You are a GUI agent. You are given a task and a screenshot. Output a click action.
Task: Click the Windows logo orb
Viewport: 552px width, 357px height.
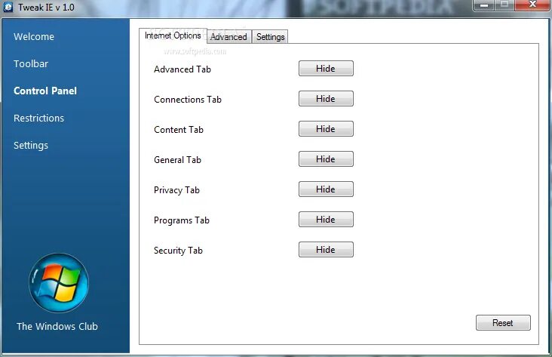click(59, 282)
